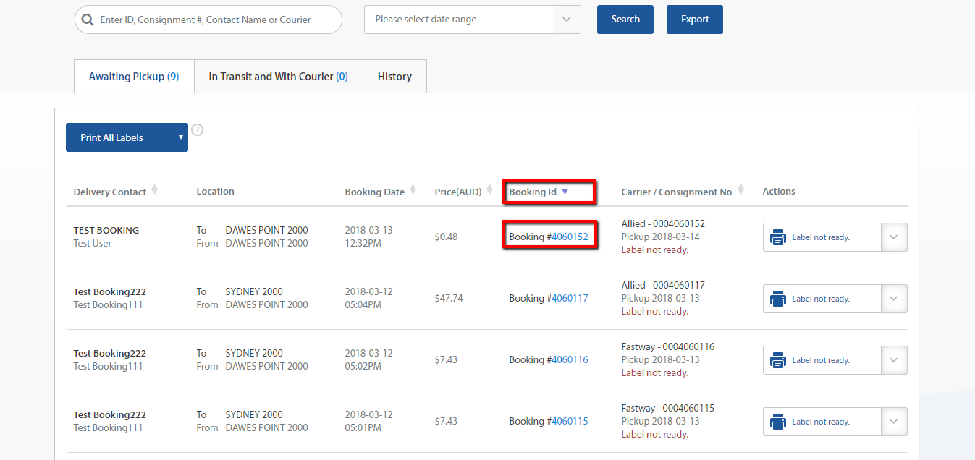
Task: Click the magnifier icon in search field
Action: pos(88,20)
